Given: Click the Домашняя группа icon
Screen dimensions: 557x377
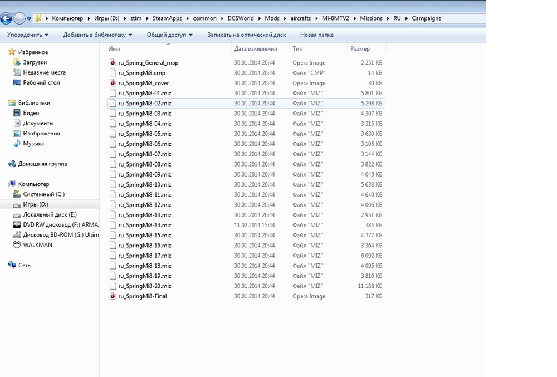Looking at the screenshot, I should pyautogui.click(x=12, y=164).
